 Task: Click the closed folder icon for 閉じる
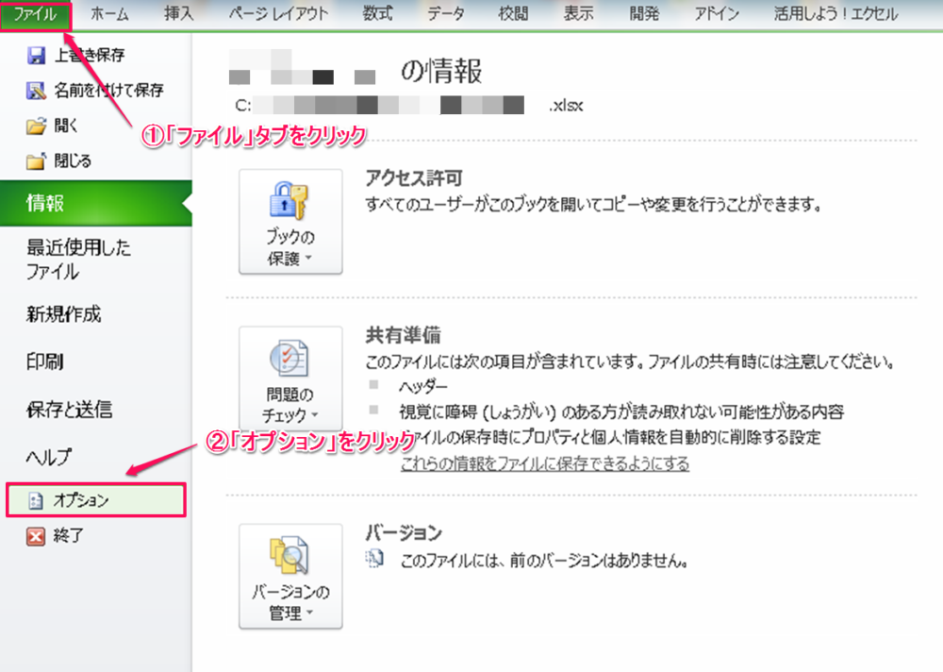[37, 161]
